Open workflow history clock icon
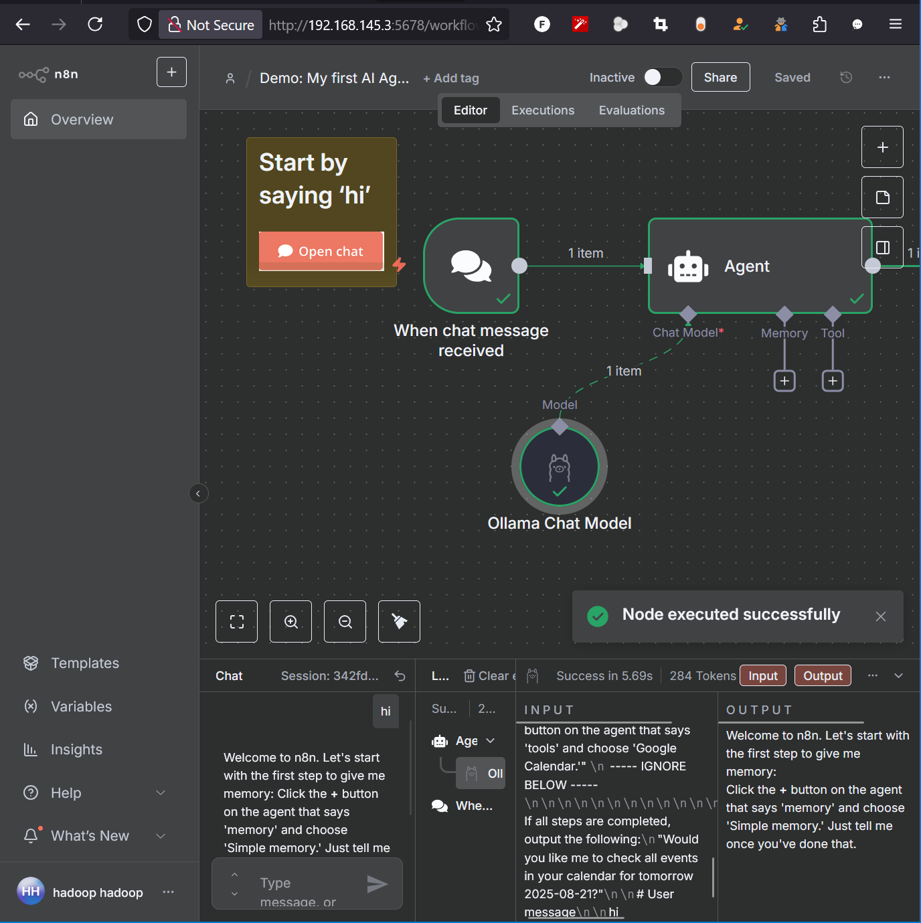 pyautogui.click(x=846, y=78)
